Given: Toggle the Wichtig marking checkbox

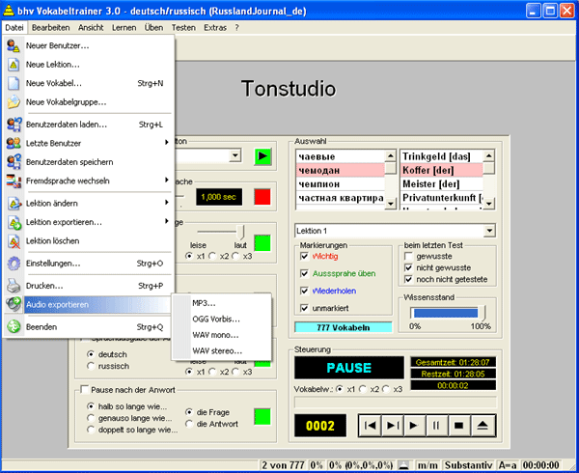Looking at the screenshot, I should pos(304,256).
